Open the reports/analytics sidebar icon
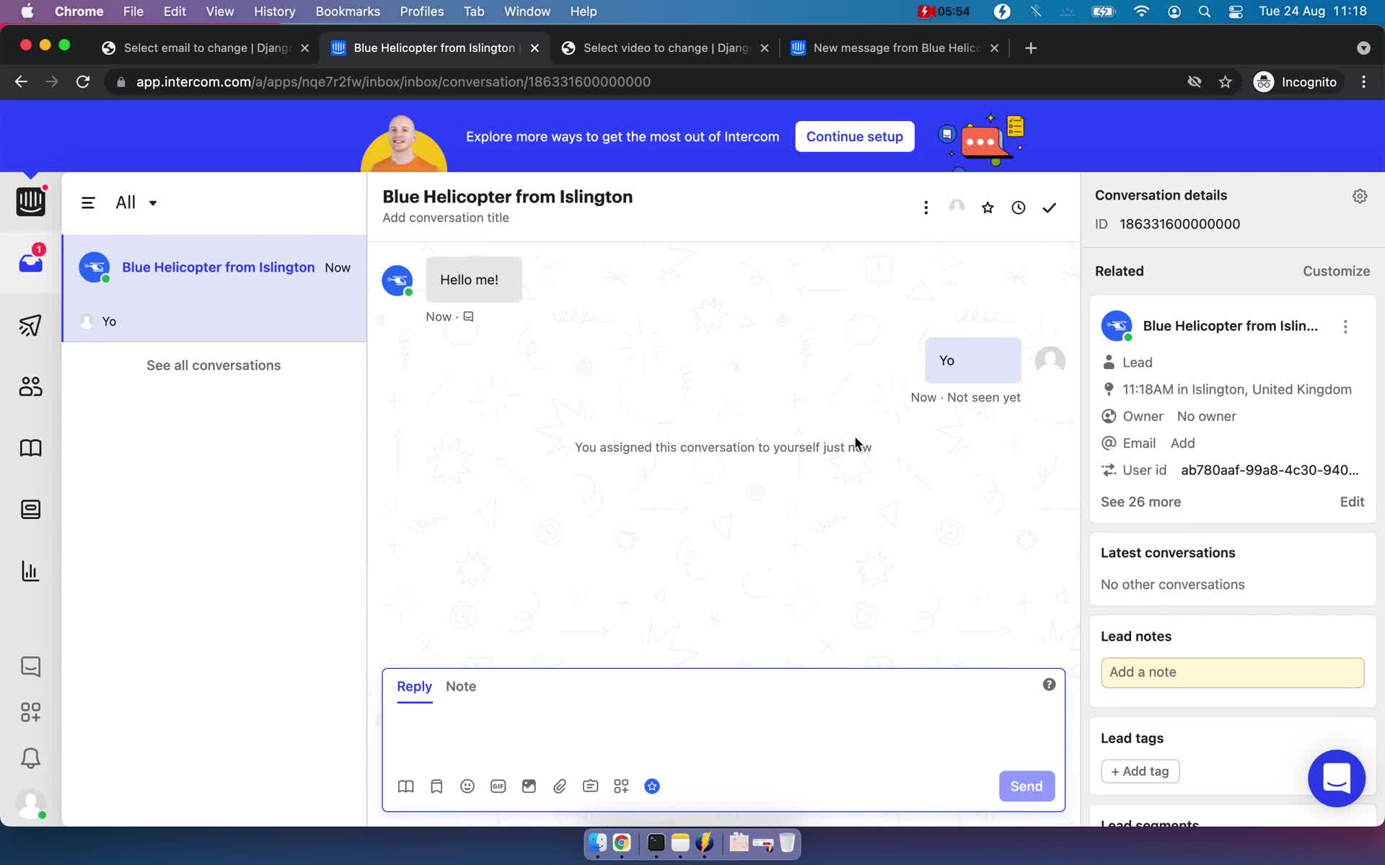 point(31,571)
